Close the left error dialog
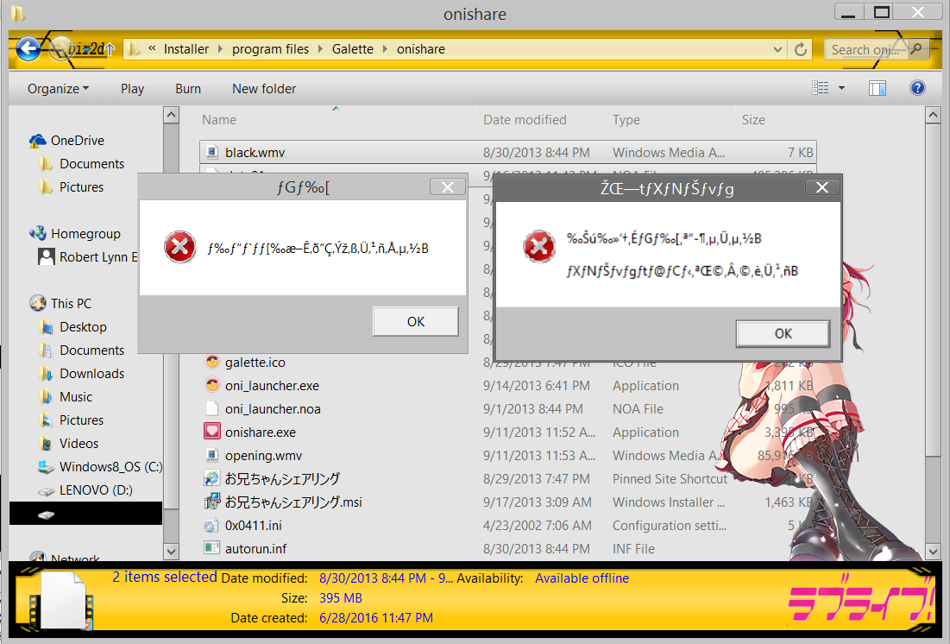950x644 pixels. [448, 186]
